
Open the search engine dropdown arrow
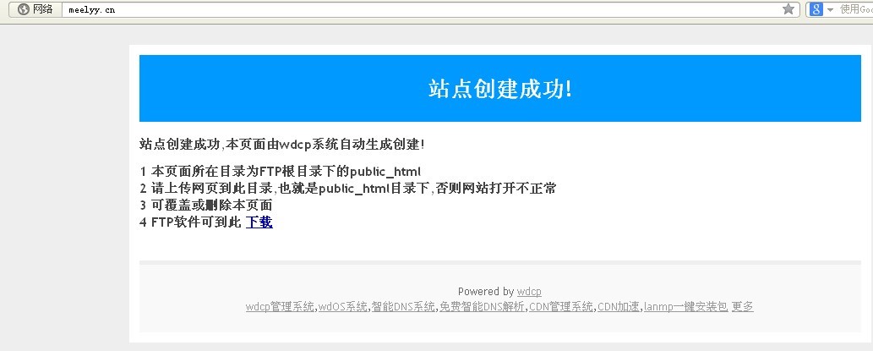pos(830,9)
